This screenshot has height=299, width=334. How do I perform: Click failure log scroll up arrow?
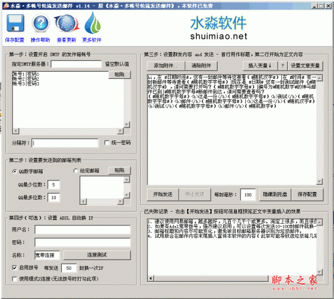(x=320, y=222)
